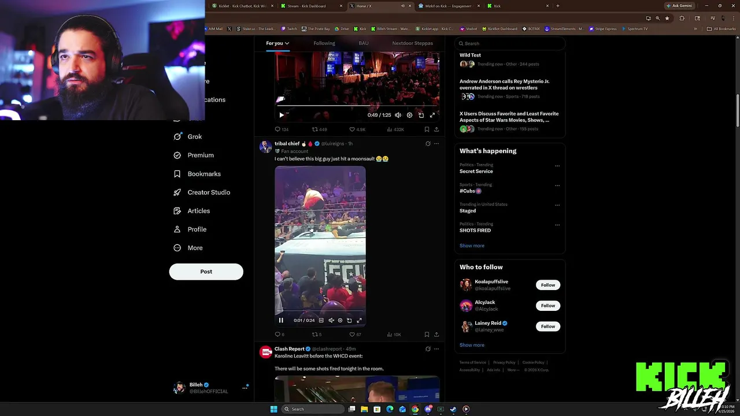This screenshot has height=416, width=740.
Task: Click Ask Gemini in the browser
Action: click(679, 6)
